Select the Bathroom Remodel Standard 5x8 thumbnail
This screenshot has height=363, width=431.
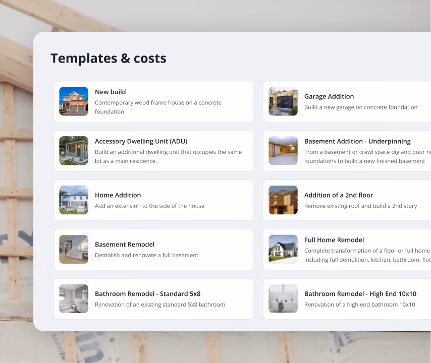pyautogui.click(x=74, y=299)
